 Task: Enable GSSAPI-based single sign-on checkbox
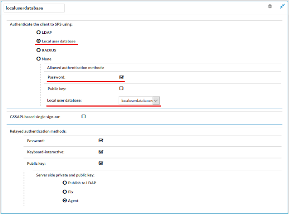point(84,116)
